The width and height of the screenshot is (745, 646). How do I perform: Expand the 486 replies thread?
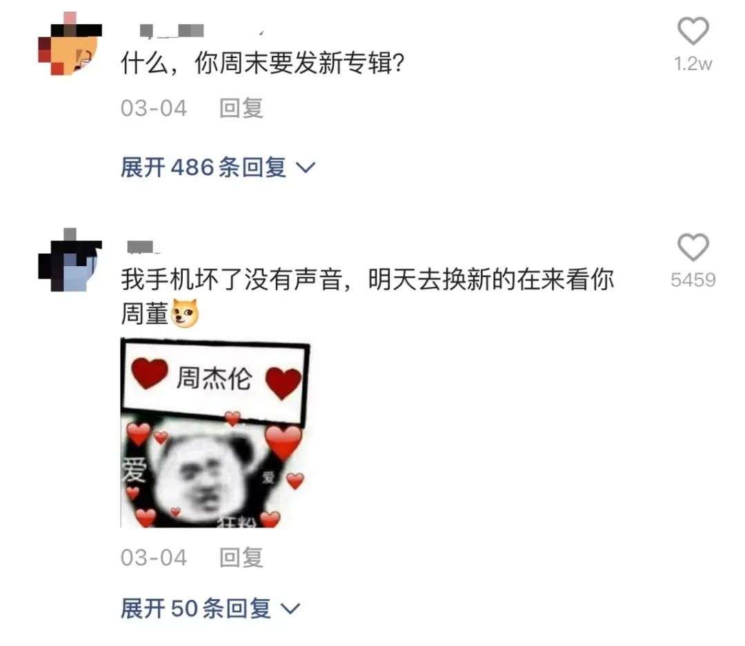(217, 168)
